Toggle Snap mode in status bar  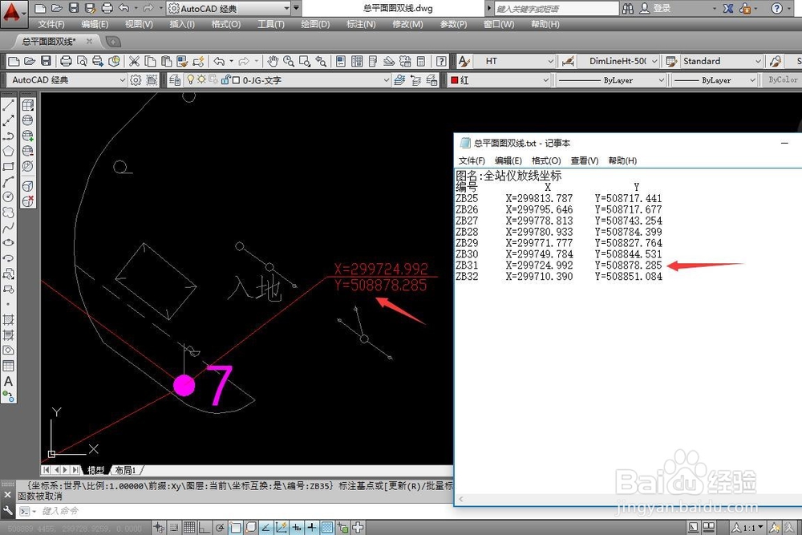174,527
